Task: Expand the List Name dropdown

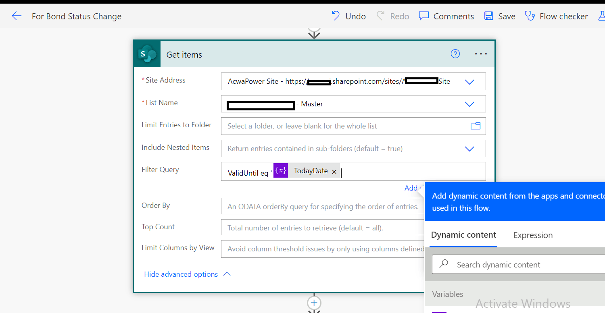Action: tap(469, 104)
